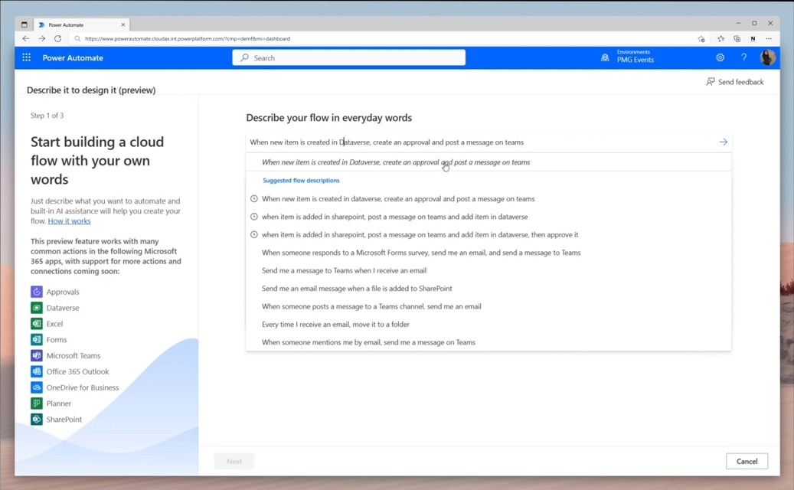Open the browser Favorites list icon
The height and width of the screenshot is (490, 794).
[720, 38]
